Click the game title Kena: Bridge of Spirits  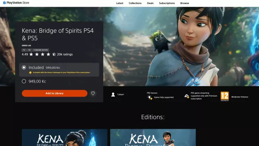coord(58,34)
